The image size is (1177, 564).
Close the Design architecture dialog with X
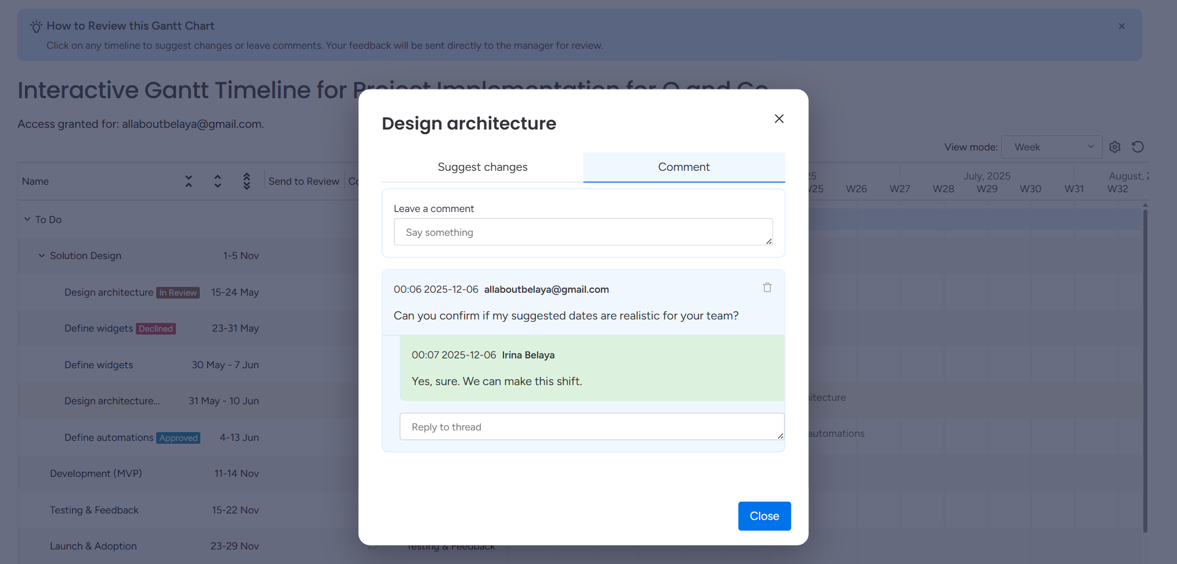pos(779,118)
